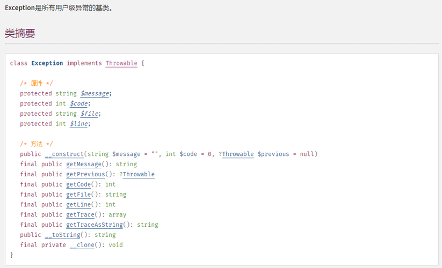The width and height of the screenshot is (442, 268).
Task: Click the /* 方法 */ comment
Action: (x=36, y=144)
